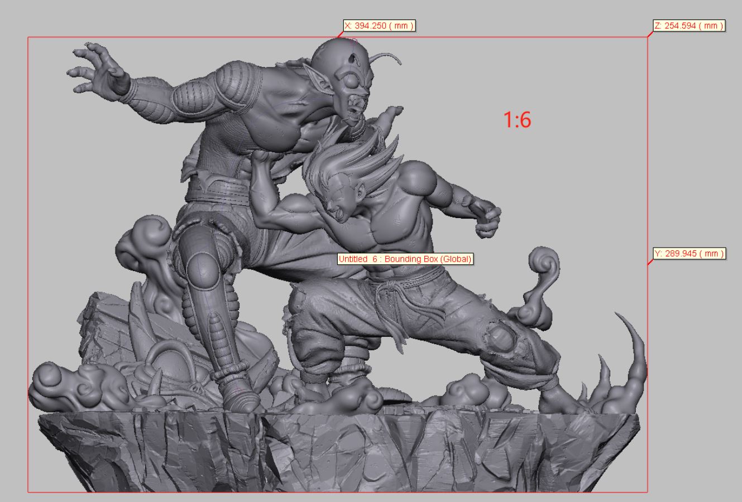Click the rocky cliff base of the model

pyautogui.click(x=335, y=452)
